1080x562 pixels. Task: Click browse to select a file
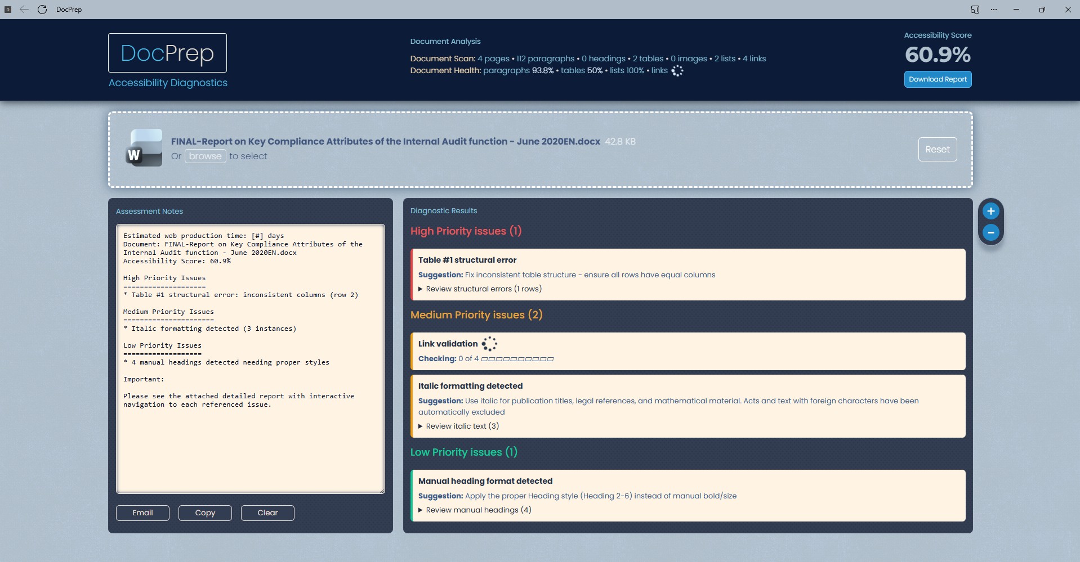pos(205,156)
